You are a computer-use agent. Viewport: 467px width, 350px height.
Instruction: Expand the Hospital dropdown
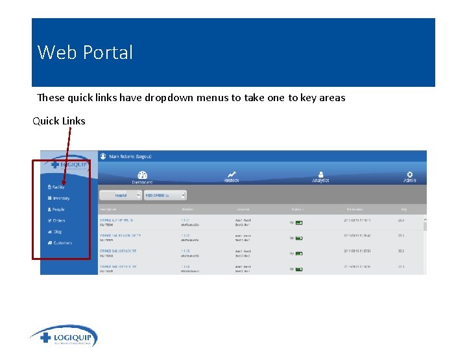(121, 195)
